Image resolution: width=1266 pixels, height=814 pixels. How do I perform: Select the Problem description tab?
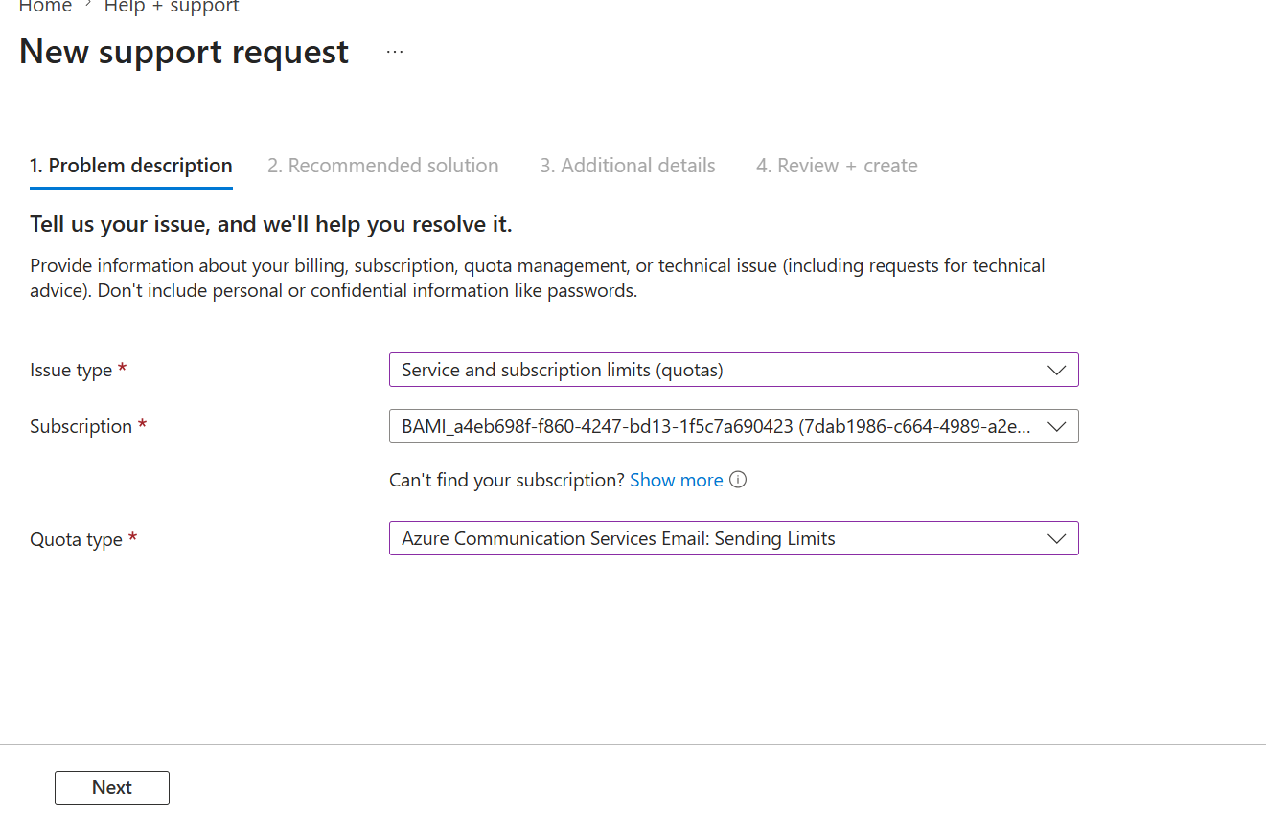click(131, 166)
